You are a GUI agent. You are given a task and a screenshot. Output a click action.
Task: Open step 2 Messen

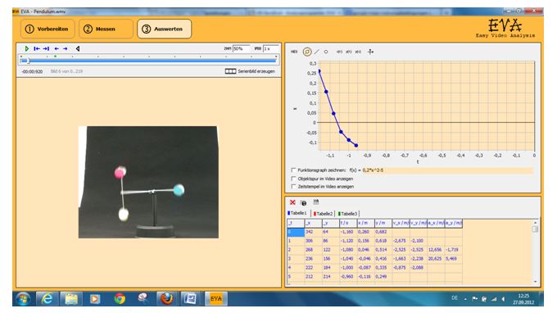(x=106, y=29)
